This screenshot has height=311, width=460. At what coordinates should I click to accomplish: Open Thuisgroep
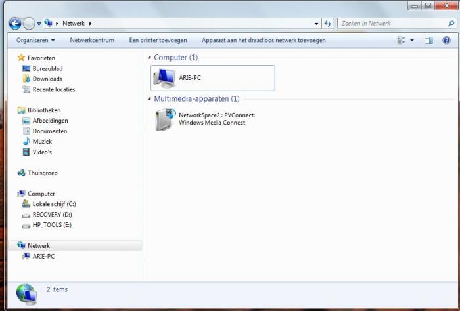pyautogui.click(x=43, y=173)
